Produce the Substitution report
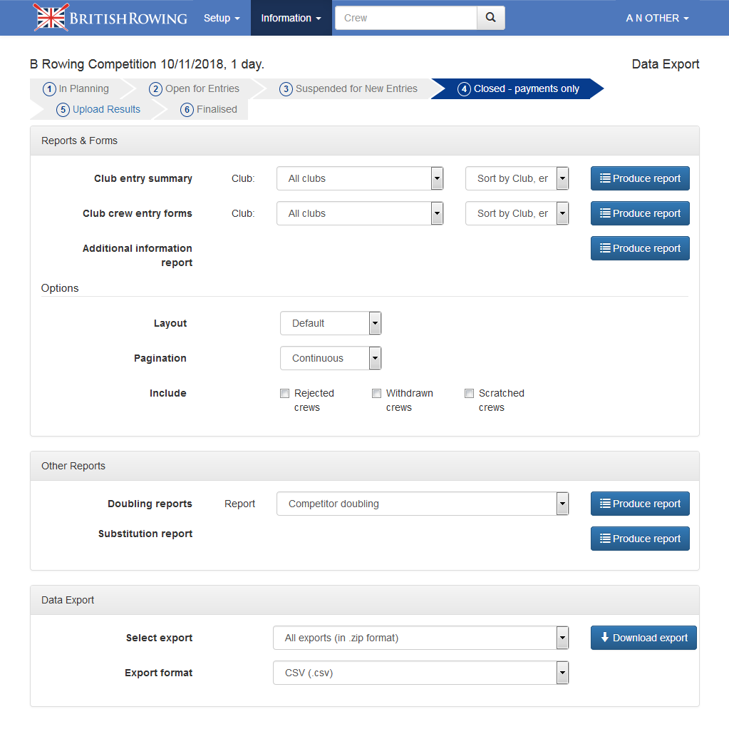 [x=639, y=539]
